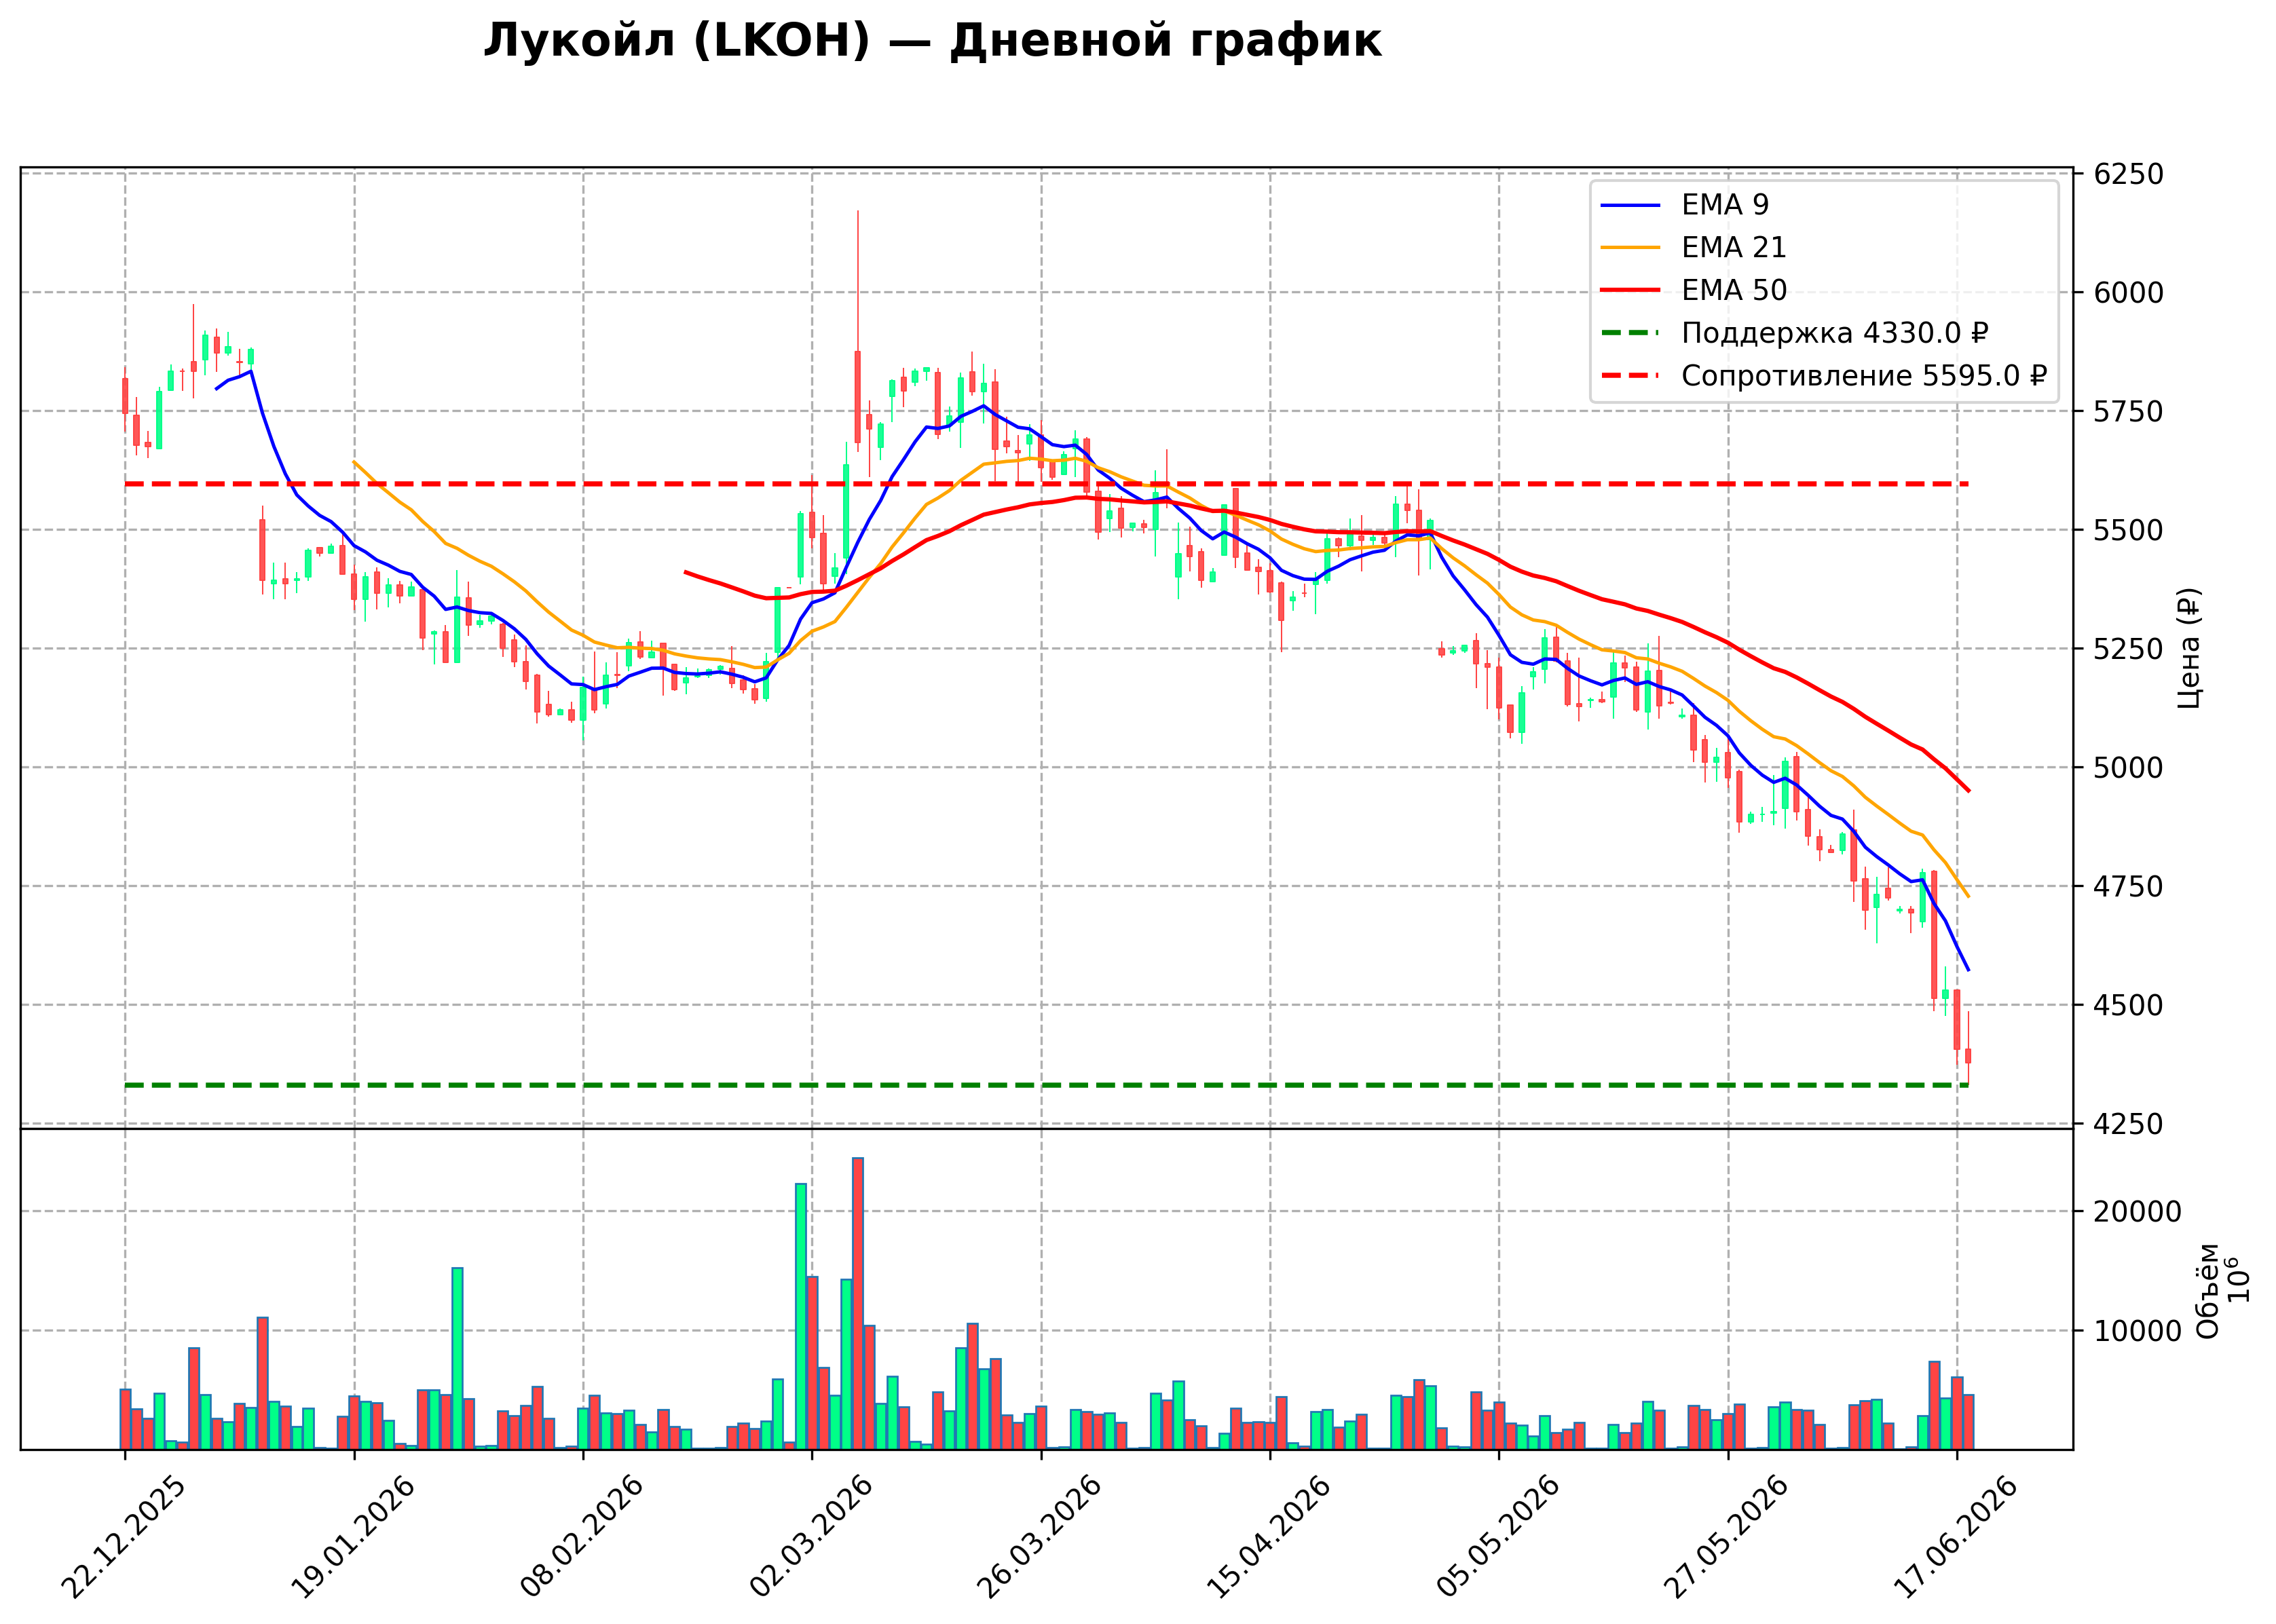
Task: Click the date label 15.04.2026
Action: point(1267,1538)
